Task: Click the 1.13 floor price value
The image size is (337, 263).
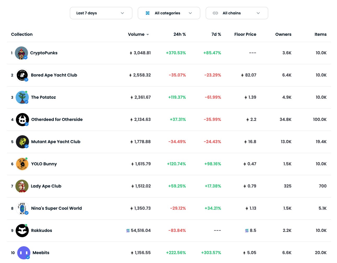Action: point(253,208)
